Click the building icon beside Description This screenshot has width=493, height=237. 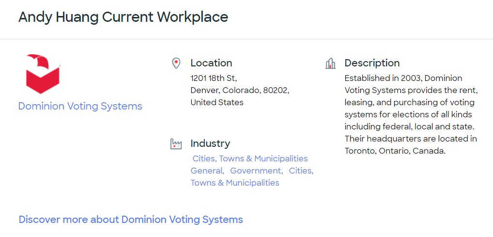(330, 63)
